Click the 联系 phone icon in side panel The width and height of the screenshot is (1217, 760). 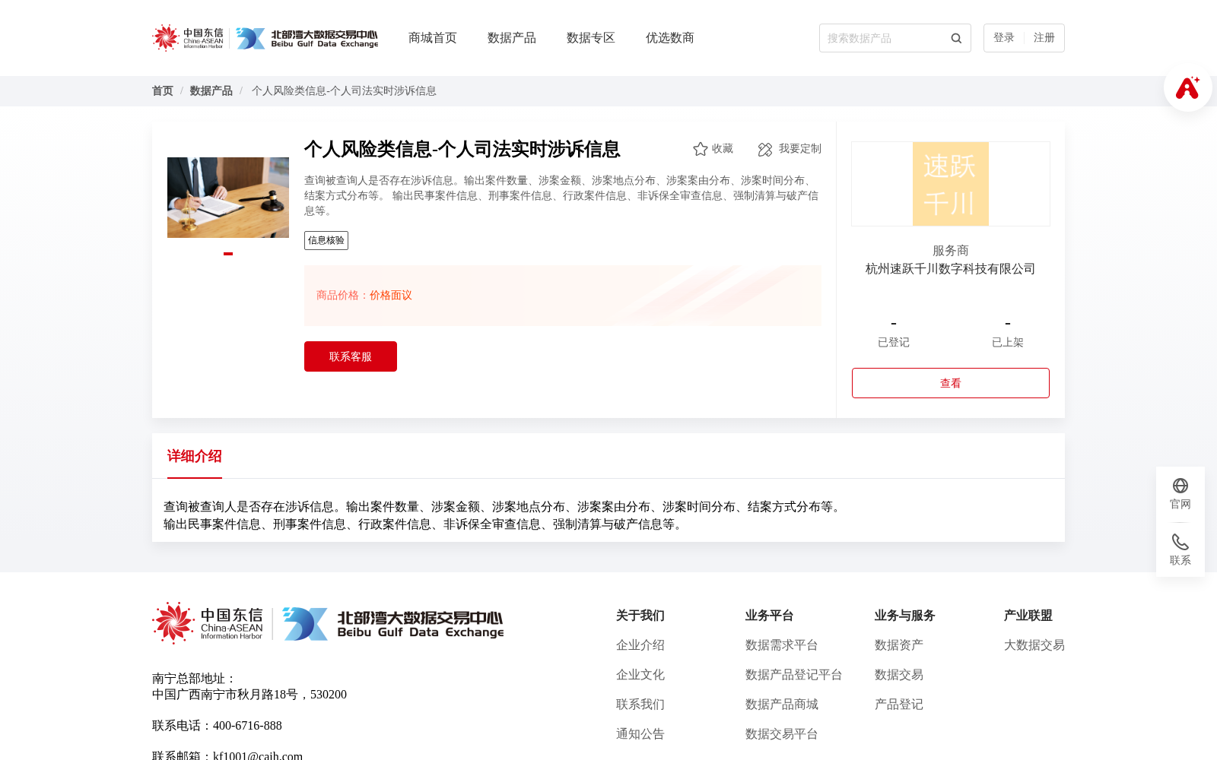tap(1180, 542)
